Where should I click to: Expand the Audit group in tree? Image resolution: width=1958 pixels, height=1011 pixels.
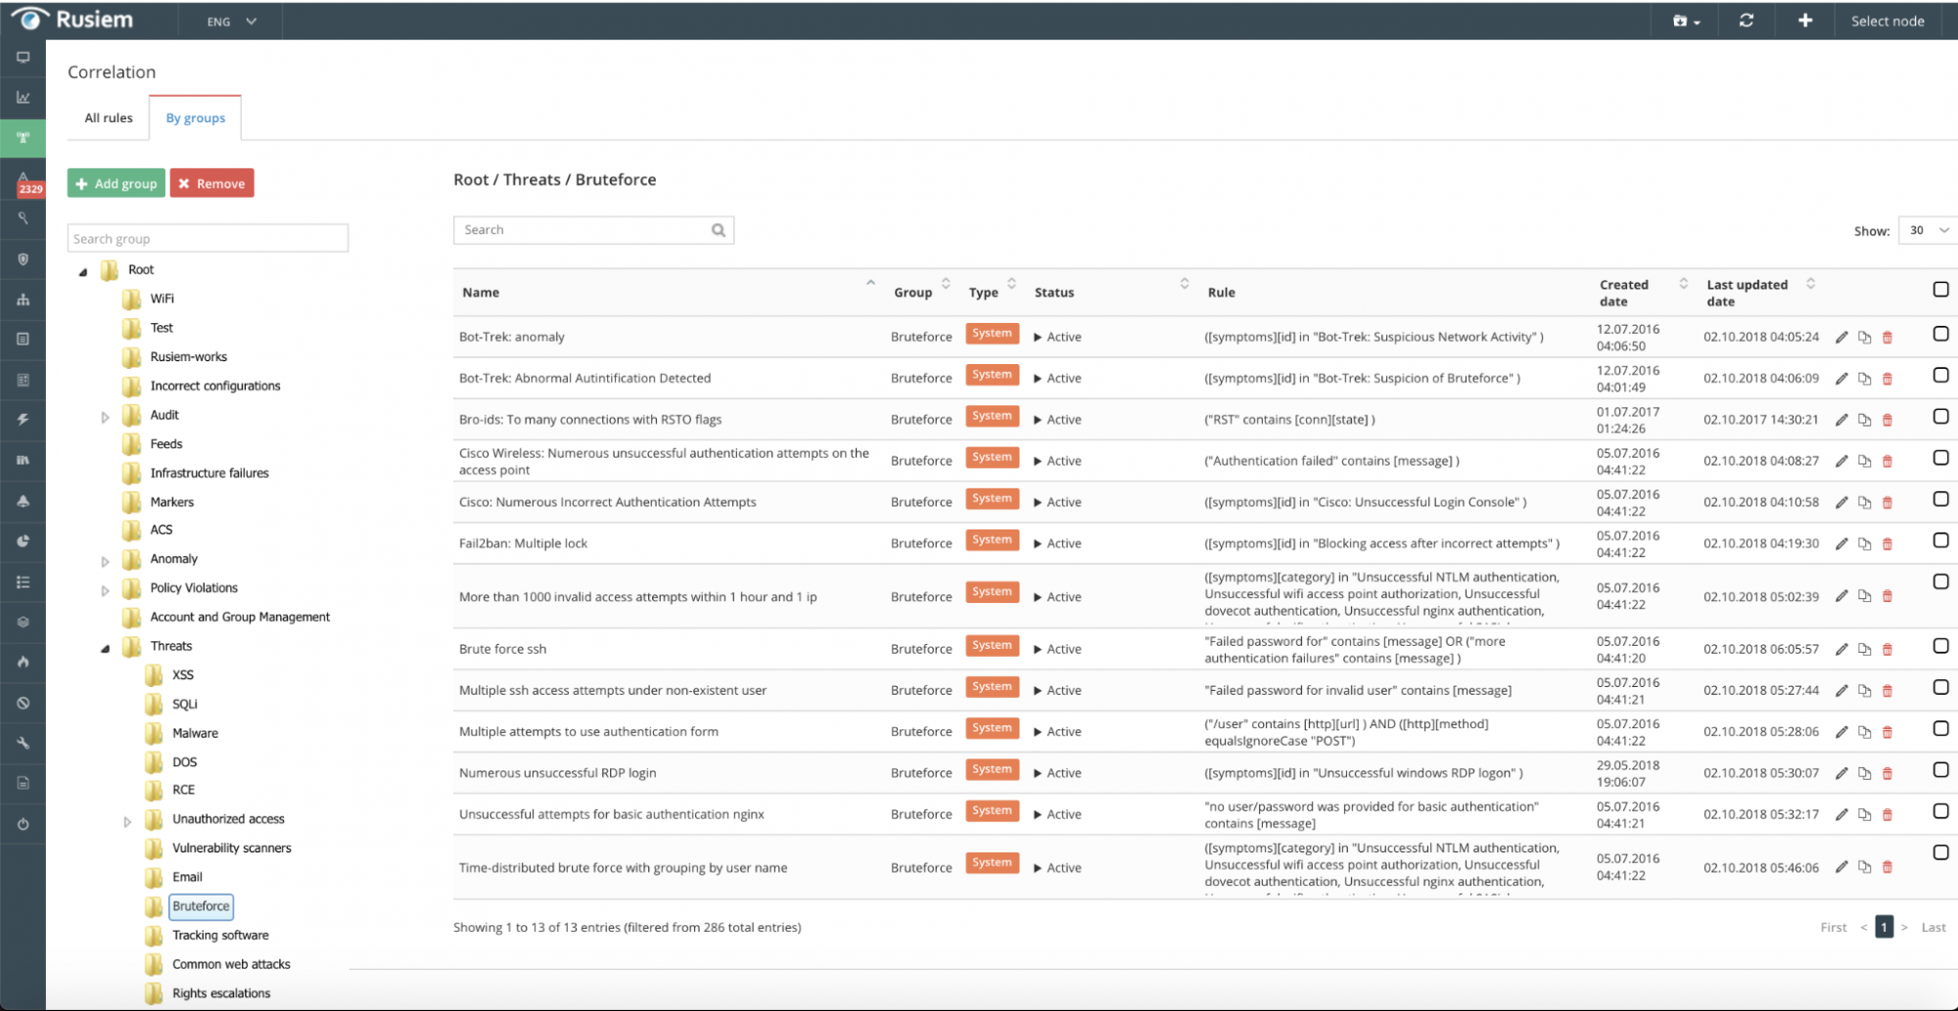click(106, 417)
